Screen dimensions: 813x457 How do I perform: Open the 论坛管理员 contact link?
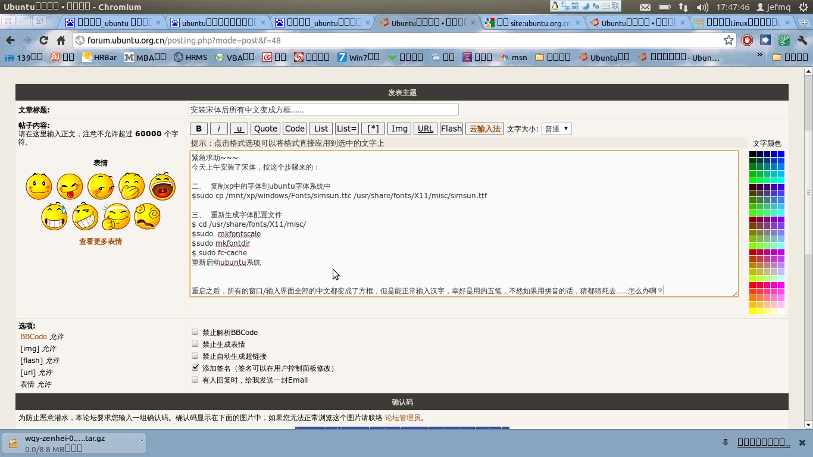tap(402, 418)
